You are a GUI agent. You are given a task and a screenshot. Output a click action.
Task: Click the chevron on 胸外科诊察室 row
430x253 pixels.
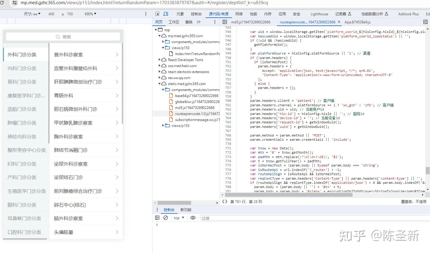(117, 137)
